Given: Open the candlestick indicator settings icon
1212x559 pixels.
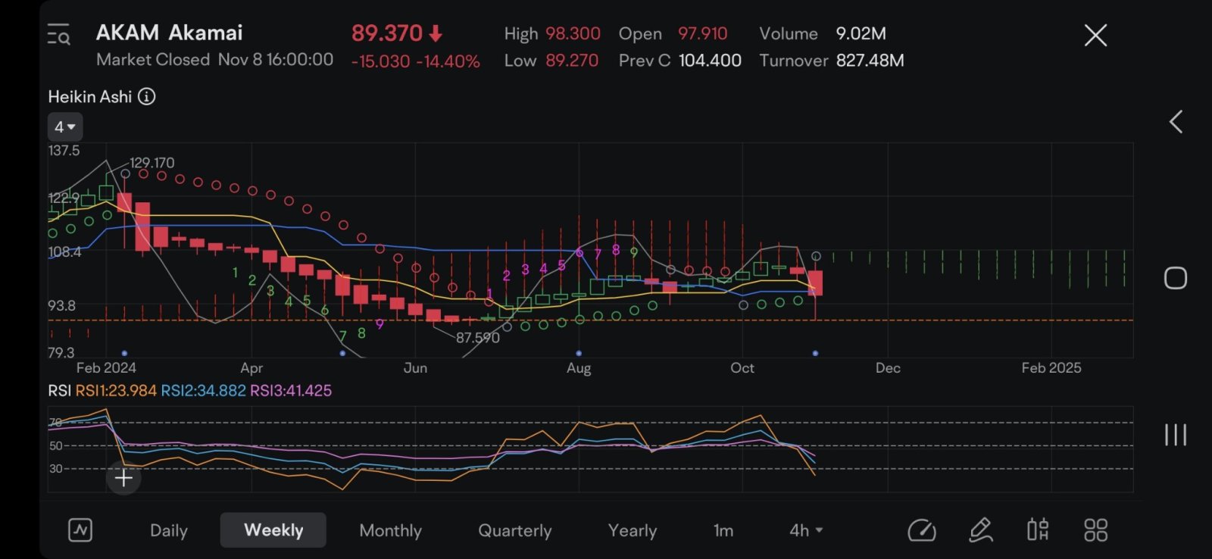Looking at the screenshot, I should tap(1038, 530).
